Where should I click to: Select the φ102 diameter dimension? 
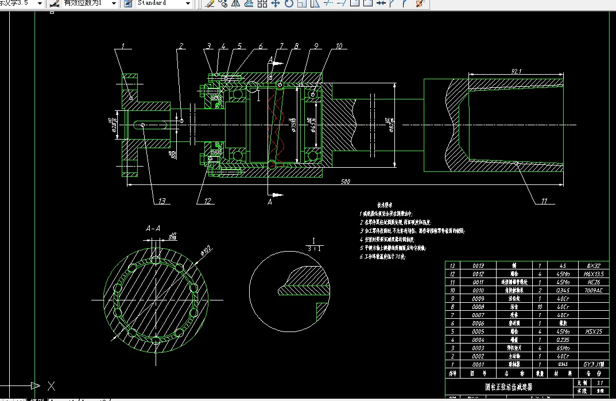click(x=206, y=251)
